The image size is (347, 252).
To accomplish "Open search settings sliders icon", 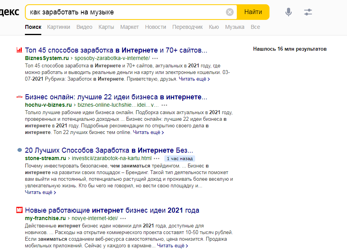I will pyautogui.click(x=308, y=12).
